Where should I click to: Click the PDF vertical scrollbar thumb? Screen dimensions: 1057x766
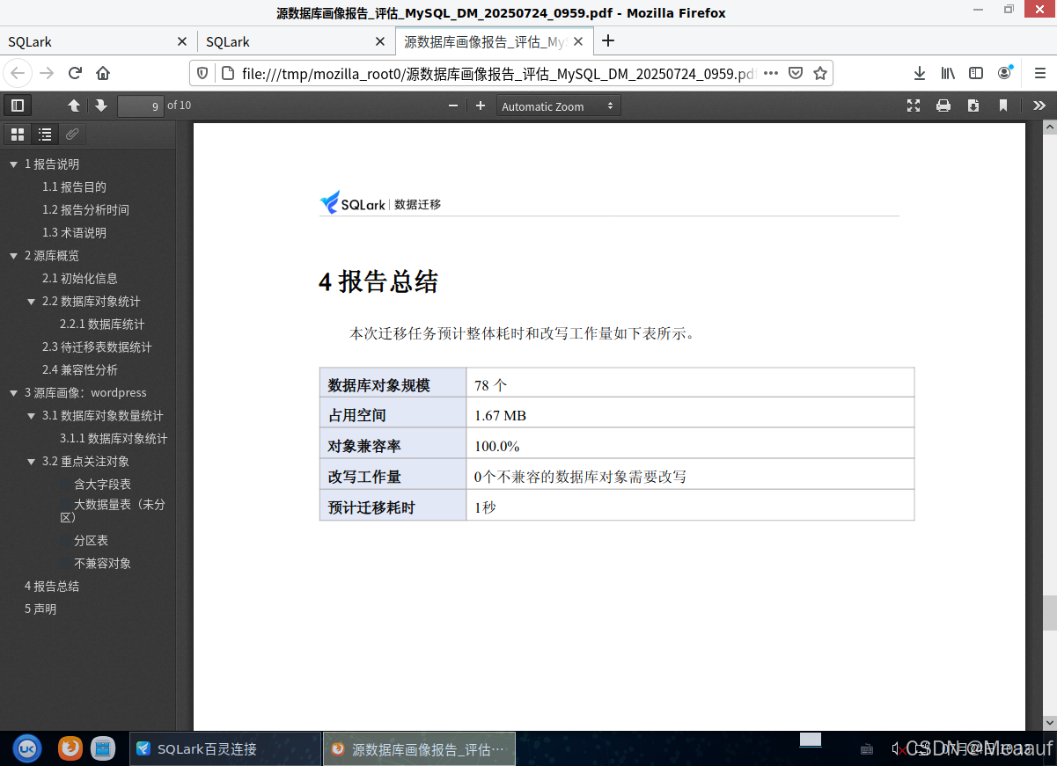tap(1049, 613)
